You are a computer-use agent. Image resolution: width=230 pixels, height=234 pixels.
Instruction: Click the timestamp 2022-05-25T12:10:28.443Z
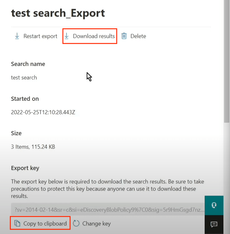(43, 112)
